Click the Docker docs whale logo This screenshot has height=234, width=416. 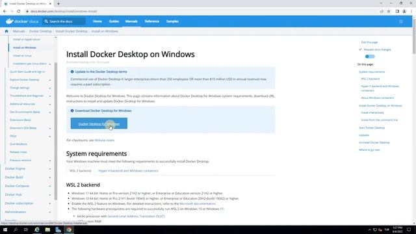tap(10, 21)
